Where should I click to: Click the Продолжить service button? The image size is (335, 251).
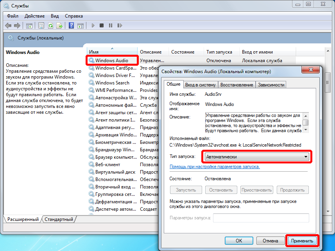coord(292,190)
